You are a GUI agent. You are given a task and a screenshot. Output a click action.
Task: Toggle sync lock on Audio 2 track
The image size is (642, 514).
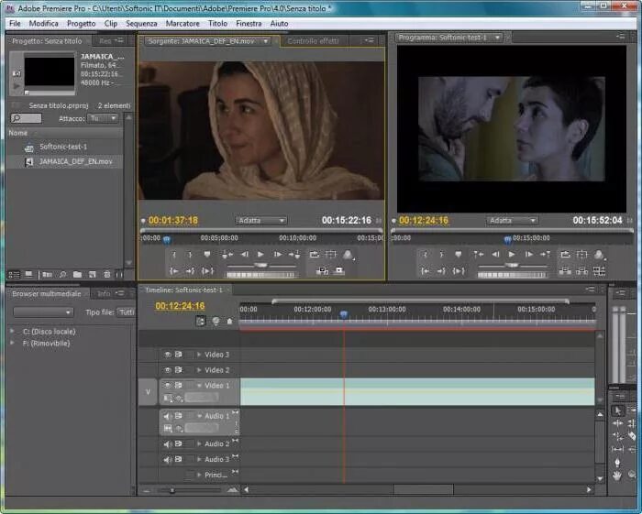(179, 443)
